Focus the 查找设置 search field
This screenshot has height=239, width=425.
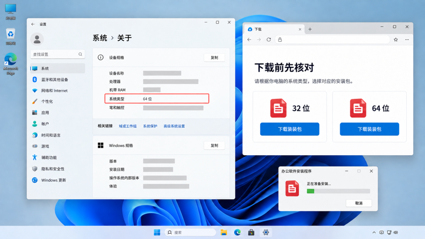(x=57, y=54)
